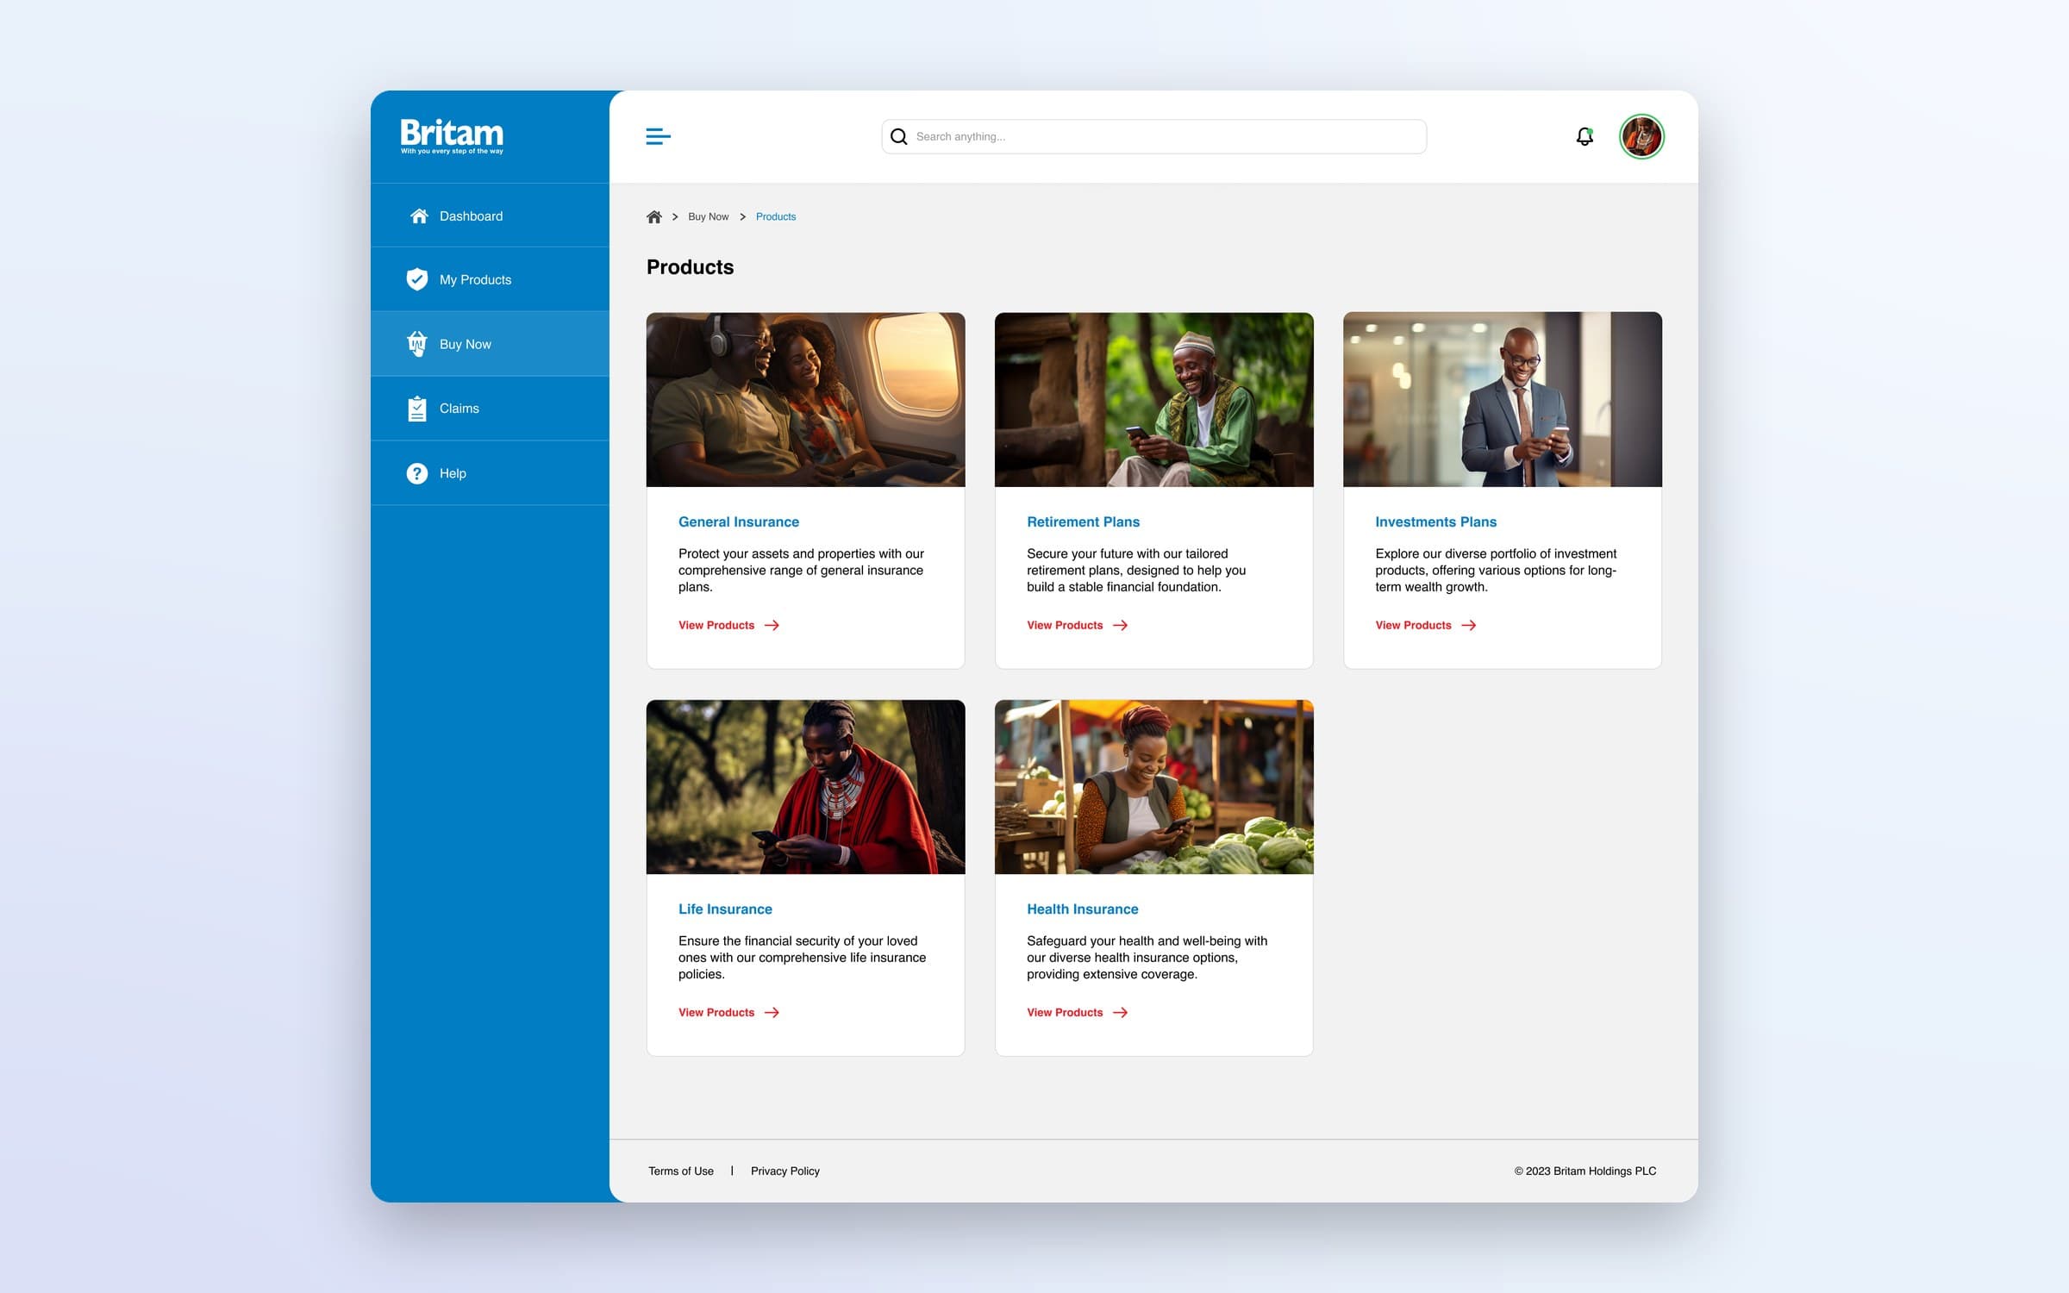
Task: Click the search magnifier icon
Action: pyautogui.click(x=898, y=136)
